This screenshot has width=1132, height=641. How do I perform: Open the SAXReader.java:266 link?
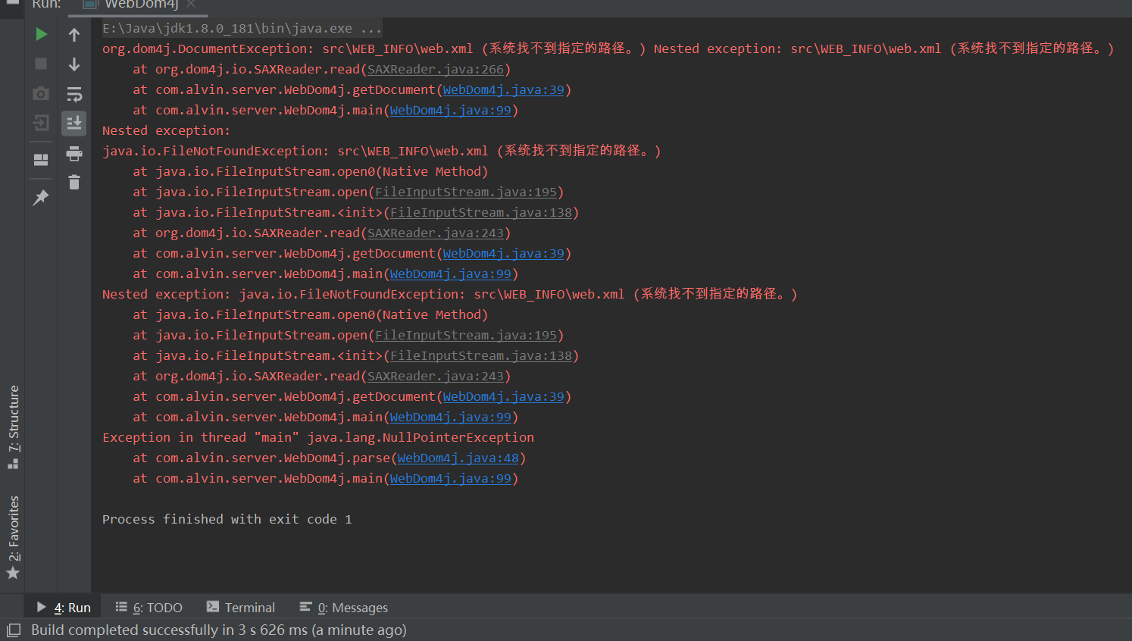(436, 69)
